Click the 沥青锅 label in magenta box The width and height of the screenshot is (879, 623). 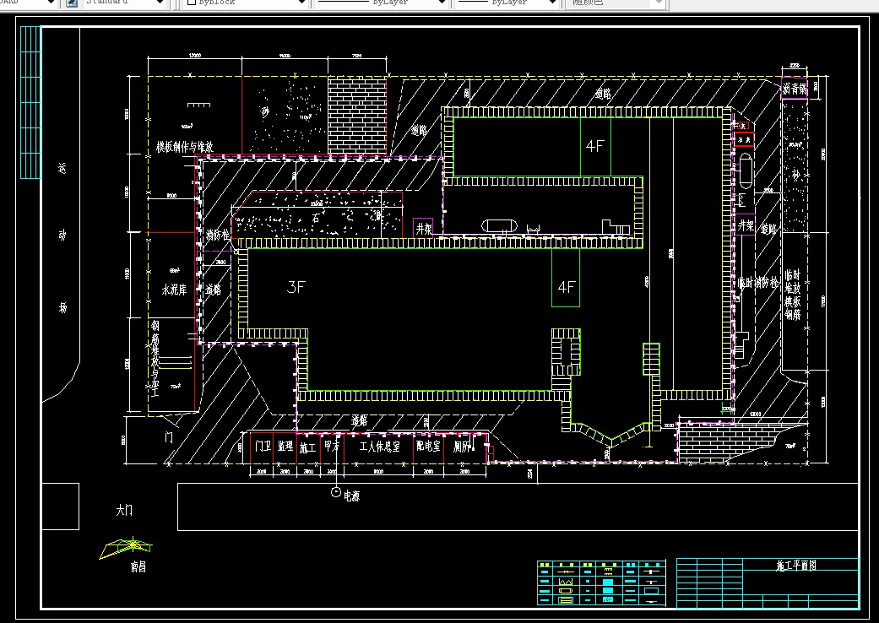(795, 89)
